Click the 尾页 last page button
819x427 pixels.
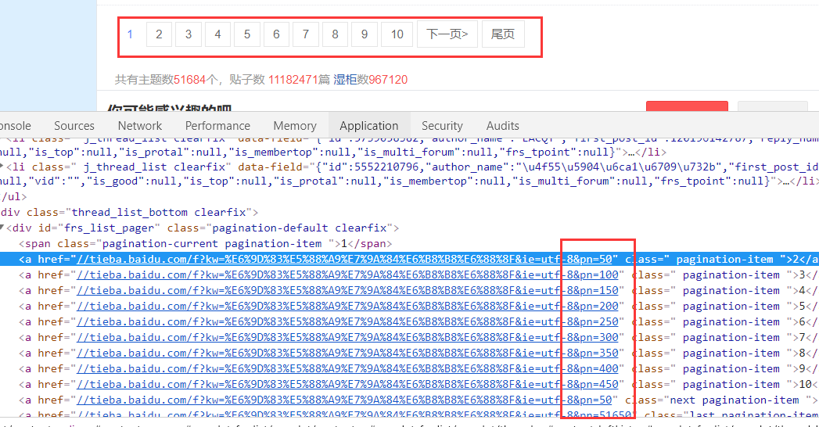tap(503, 34)
